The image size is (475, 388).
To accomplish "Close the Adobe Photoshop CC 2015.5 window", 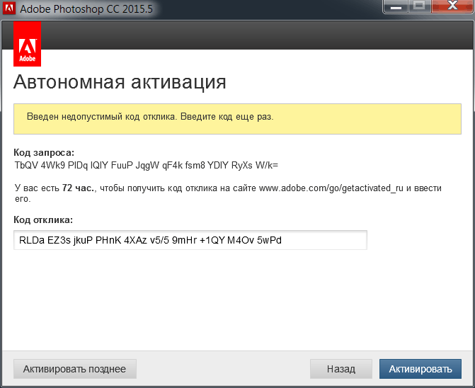I will tap(452, 6).
